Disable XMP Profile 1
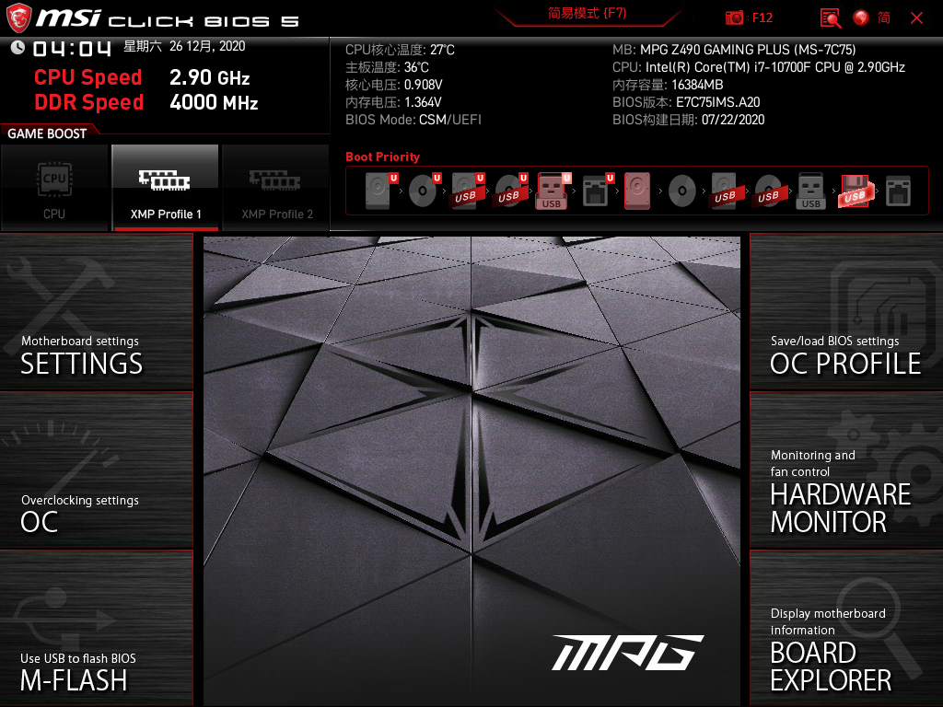The height and width of the screenshot is (707, 943). pos(165,187)
